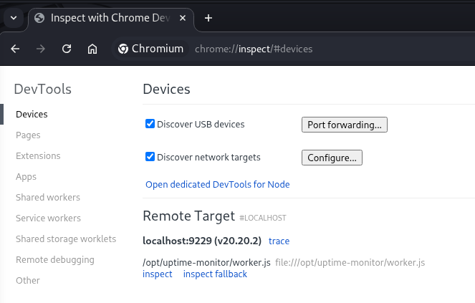Click the Configure button
The image size is (475, 303).
click(x=332, y=158)
